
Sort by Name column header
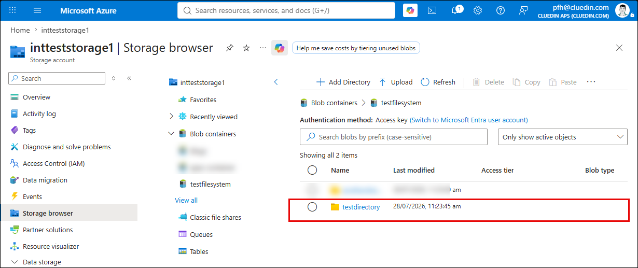[340, 170]
